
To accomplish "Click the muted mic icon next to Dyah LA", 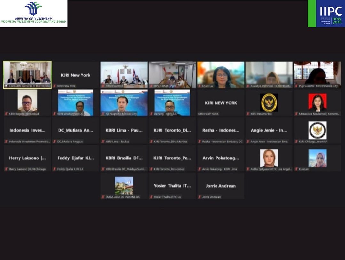I will coord(200,86).
